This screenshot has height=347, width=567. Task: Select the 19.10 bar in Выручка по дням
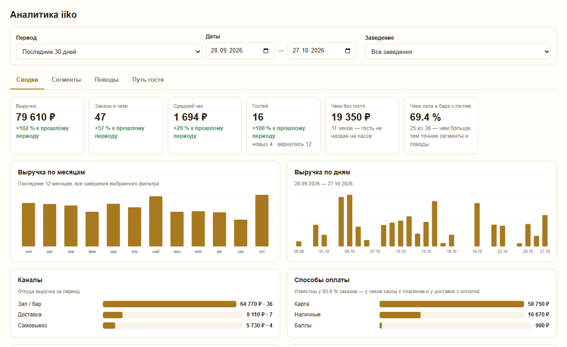tap(477, 225)
